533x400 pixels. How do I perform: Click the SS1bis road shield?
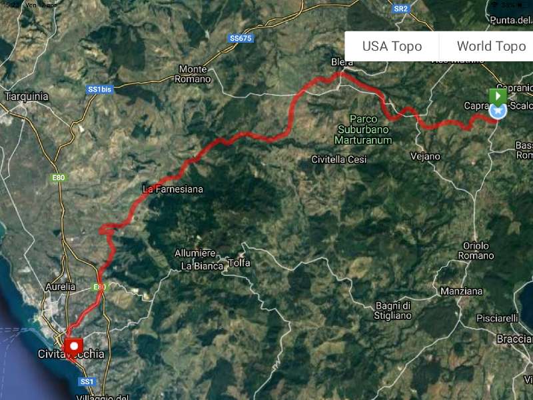(99, 89)
